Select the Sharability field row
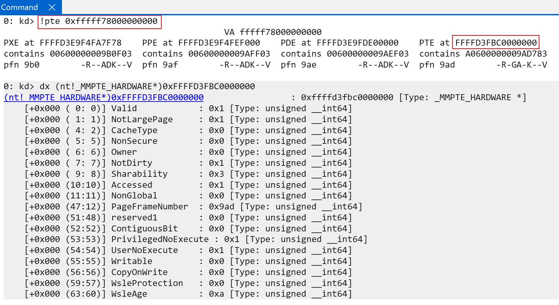 (x=139, y=174)
